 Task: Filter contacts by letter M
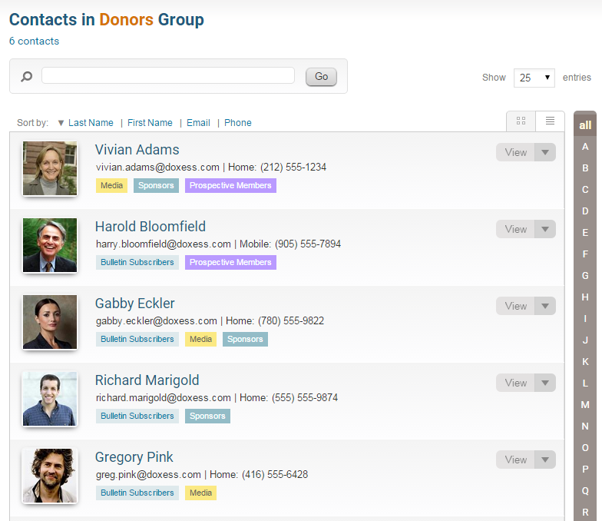(x=585, y=404)
